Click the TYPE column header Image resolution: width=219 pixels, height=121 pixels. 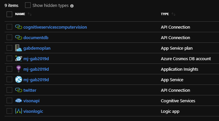pos(165,14)
